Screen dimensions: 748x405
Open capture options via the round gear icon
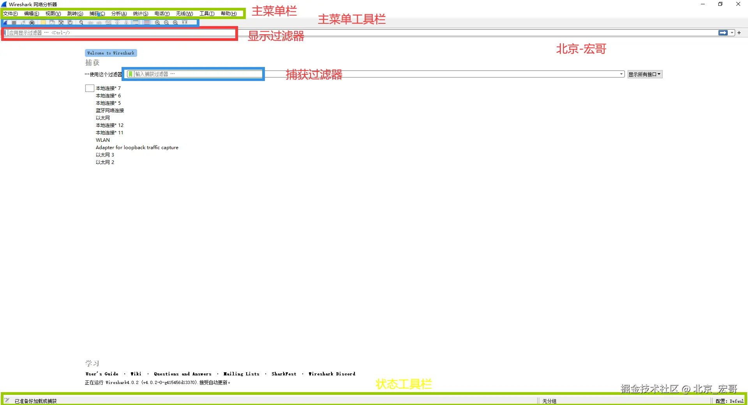point(32,23)
